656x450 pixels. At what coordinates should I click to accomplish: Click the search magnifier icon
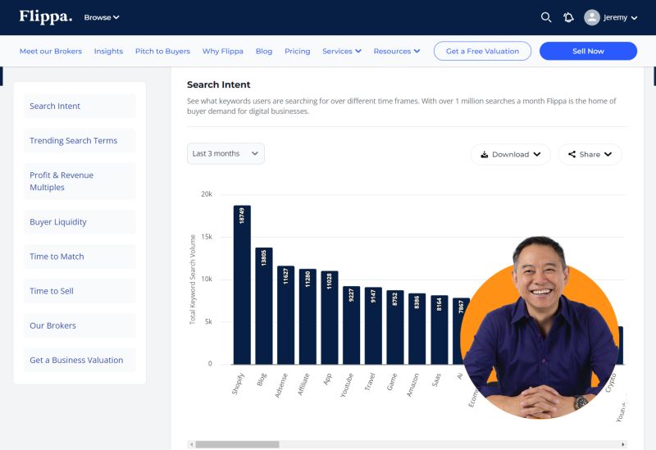(546, 17)
